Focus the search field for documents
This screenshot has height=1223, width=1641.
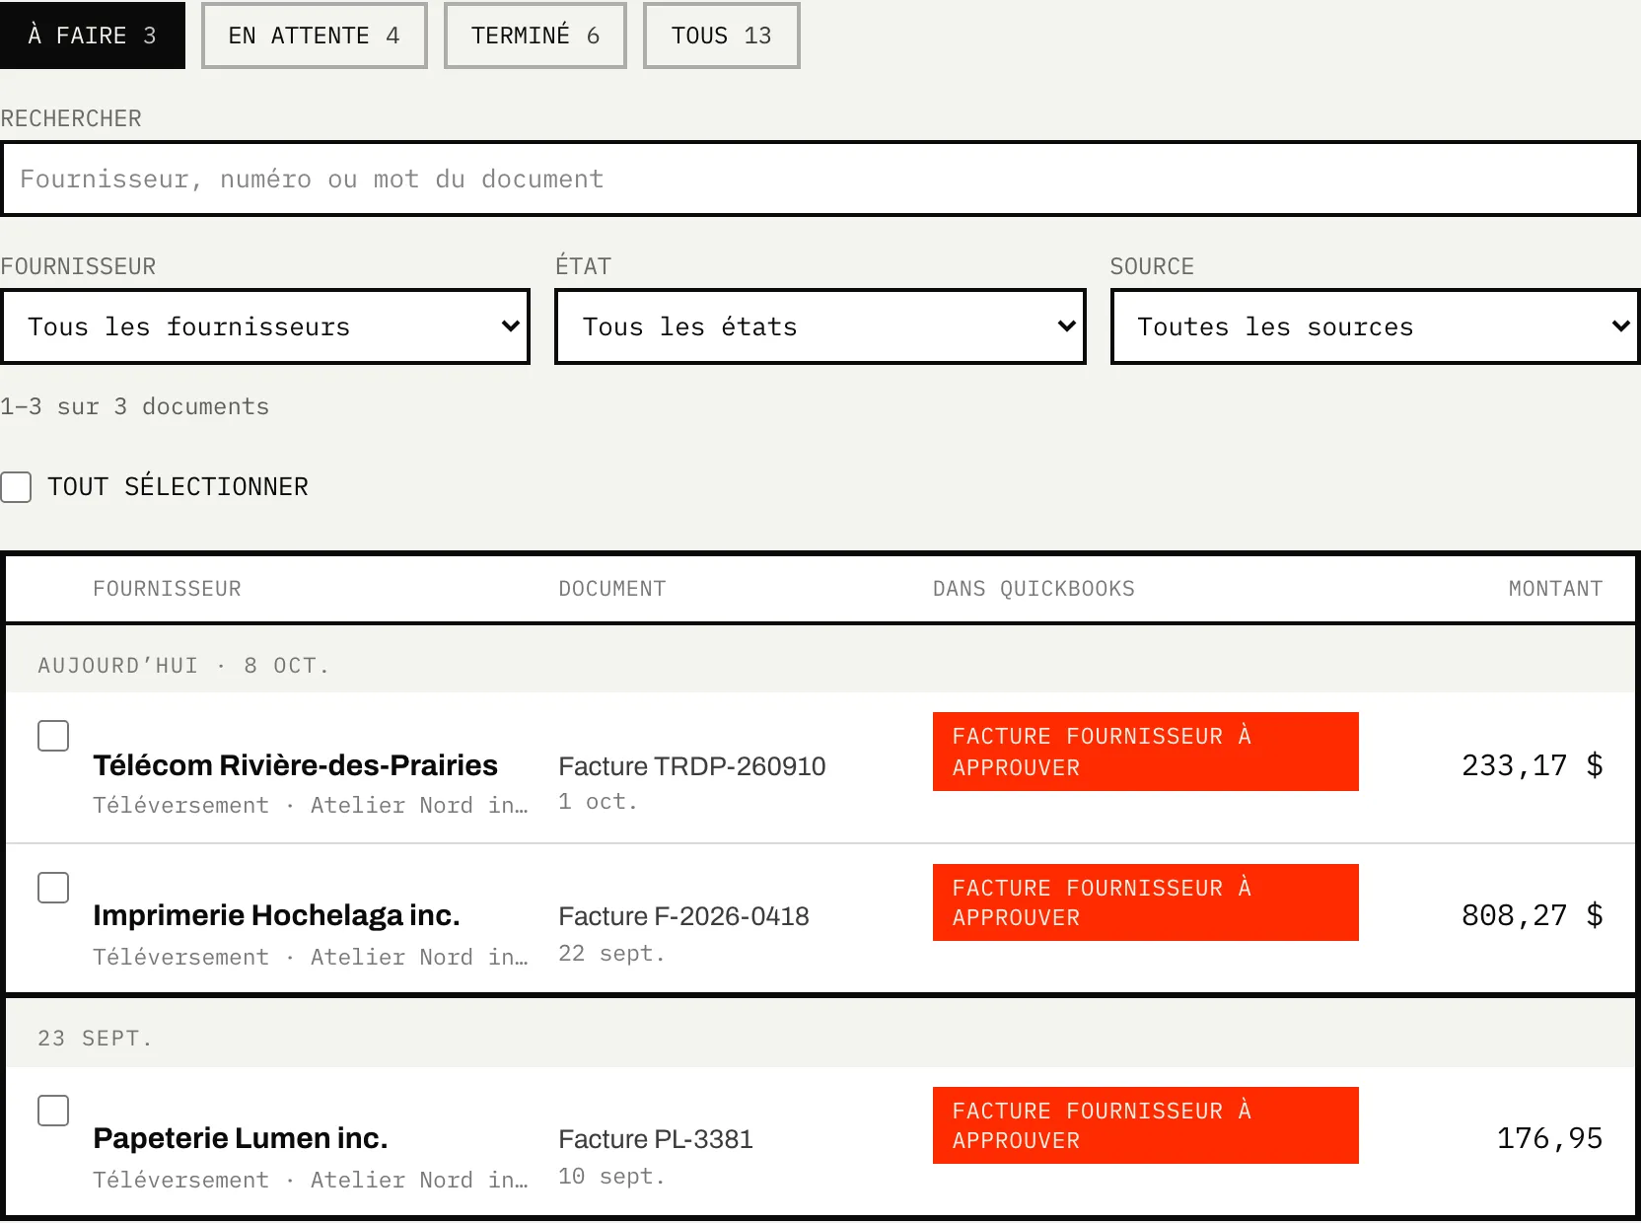(x=820, y=179)
